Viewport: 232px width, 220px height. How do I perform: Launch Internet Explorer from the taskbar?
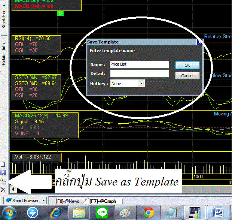(x=56, y=213)
